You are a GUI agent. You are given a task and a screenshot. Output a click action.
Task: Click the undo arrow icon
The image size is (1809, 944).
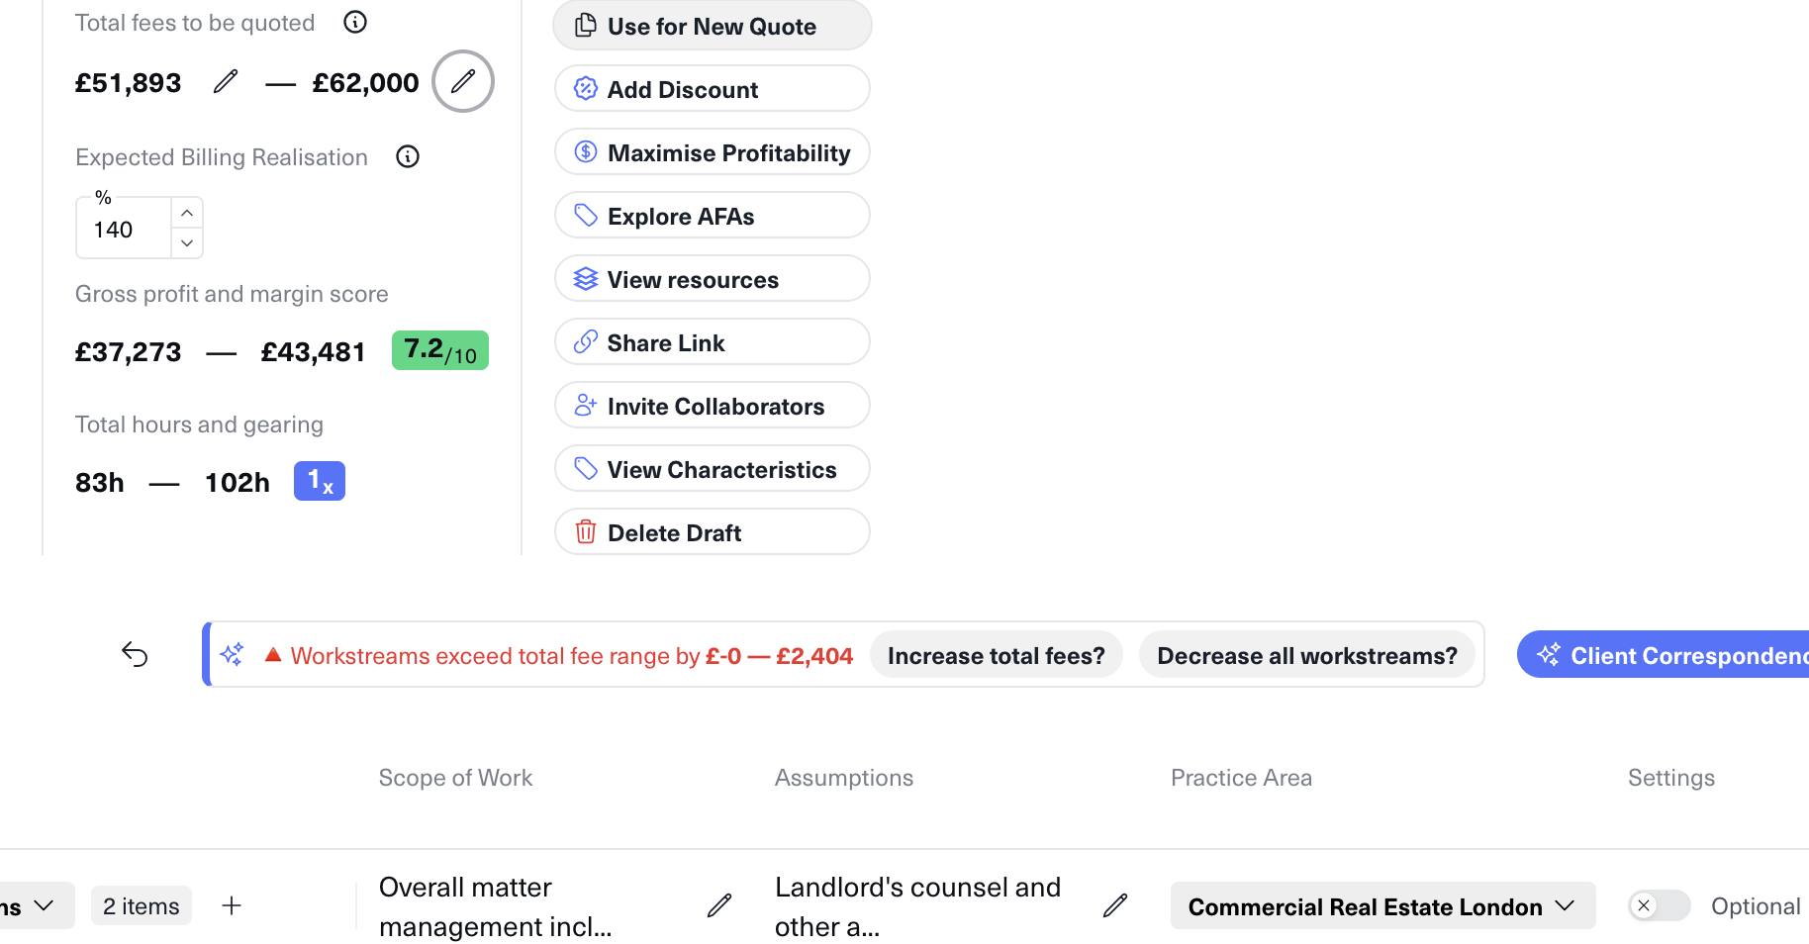pos(135,654)
